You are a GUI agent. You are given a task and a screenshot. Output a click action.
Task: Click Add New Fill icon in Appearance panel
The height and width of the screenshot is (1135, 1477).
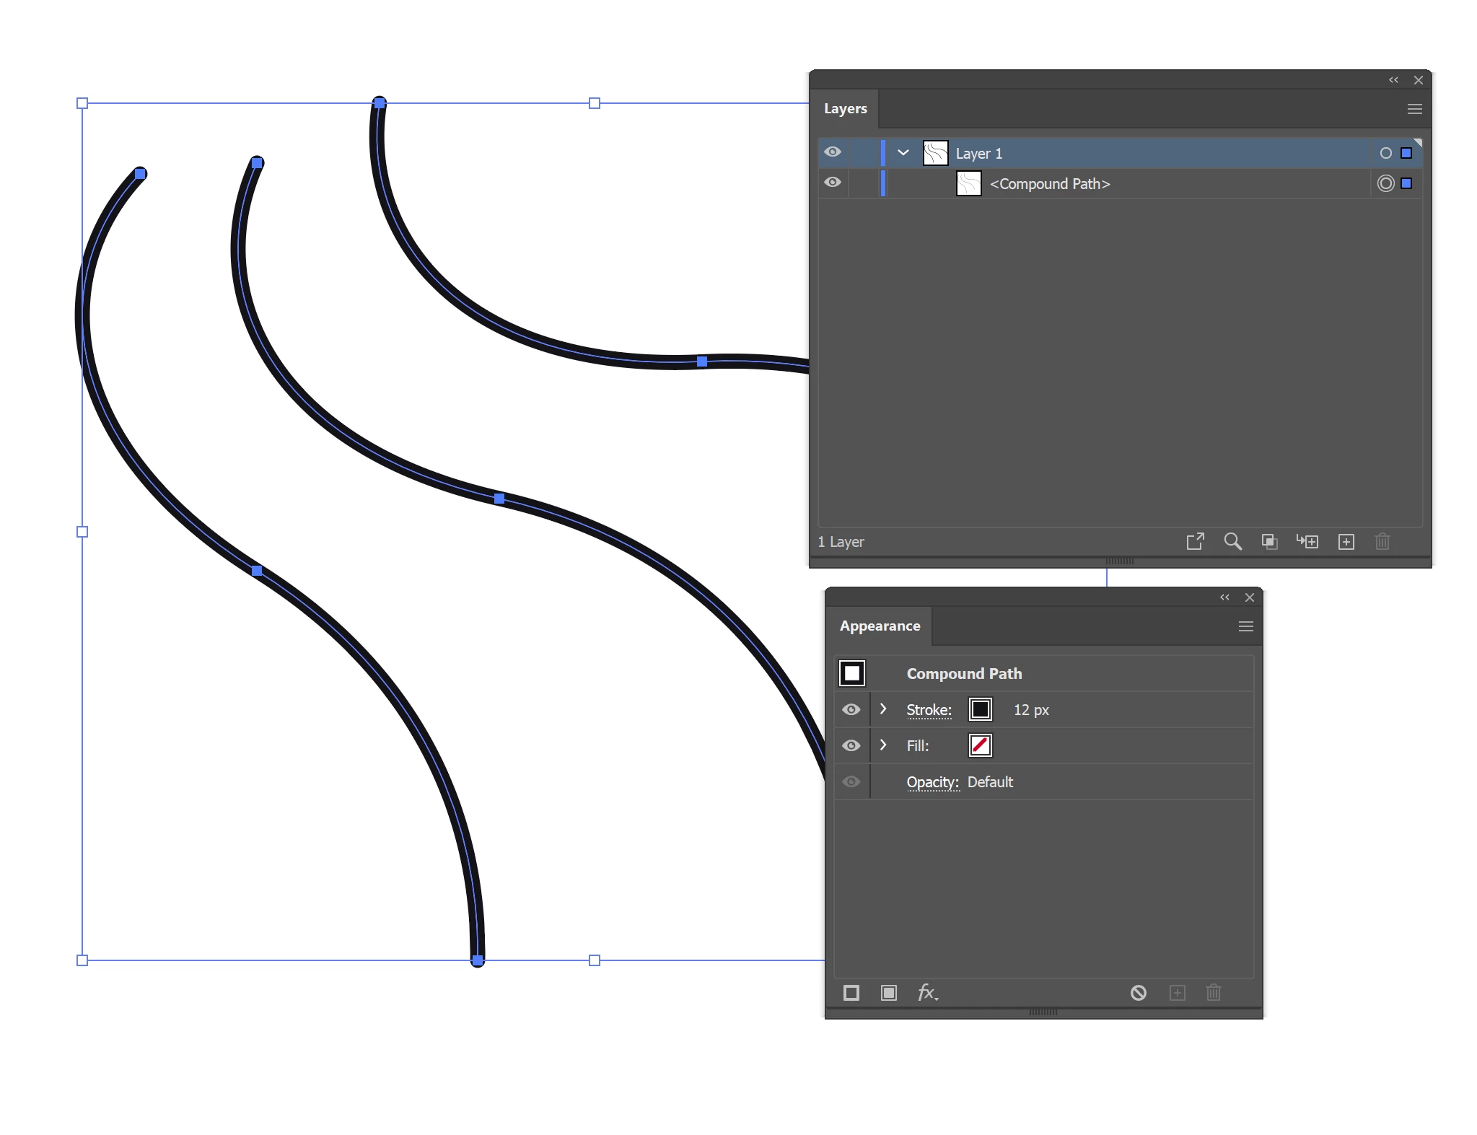pyautogui.click(x=889, y=993)
